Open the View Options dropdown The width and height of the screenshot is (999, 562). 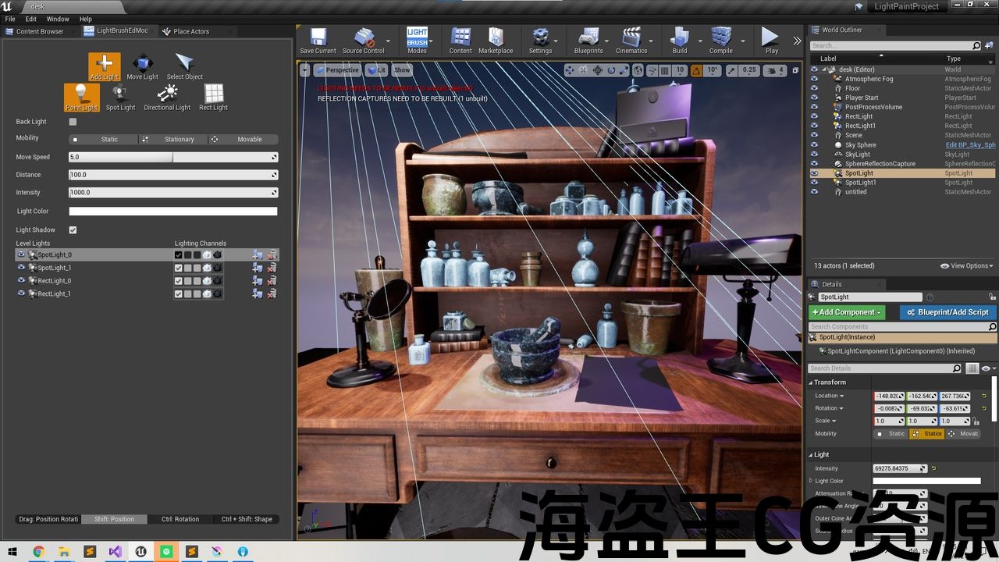pyautogui.click(x=967, y=266)
